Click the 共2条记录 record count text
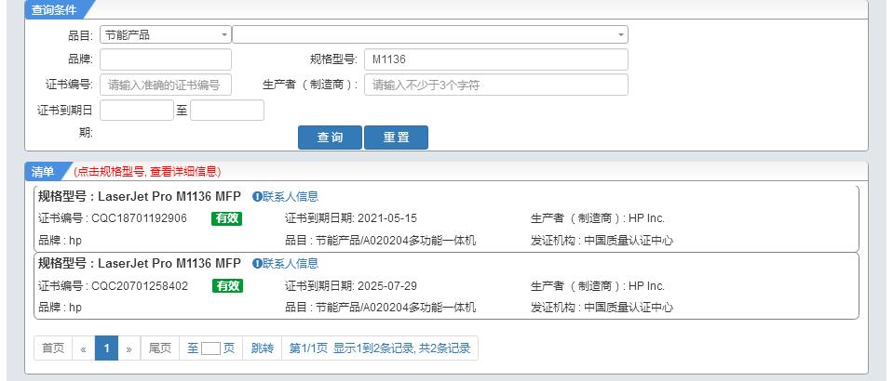The height and width of the screenshot is (381, 893). tap(445, 348)
